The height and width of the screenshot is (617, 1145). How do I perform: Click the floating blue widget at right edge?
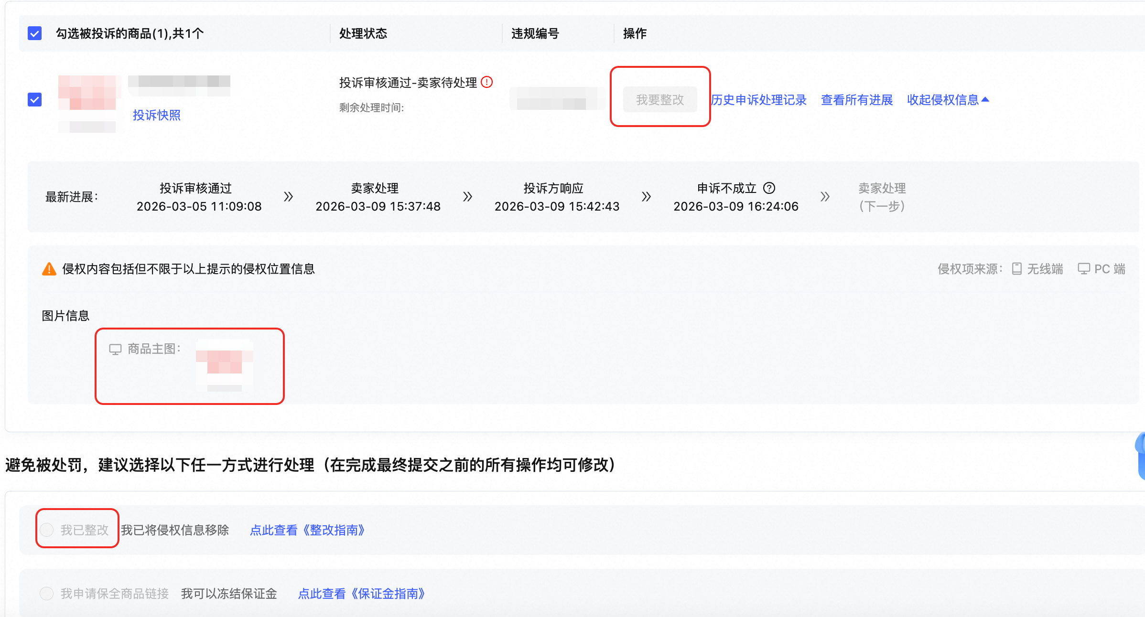tap(1140, 456)
